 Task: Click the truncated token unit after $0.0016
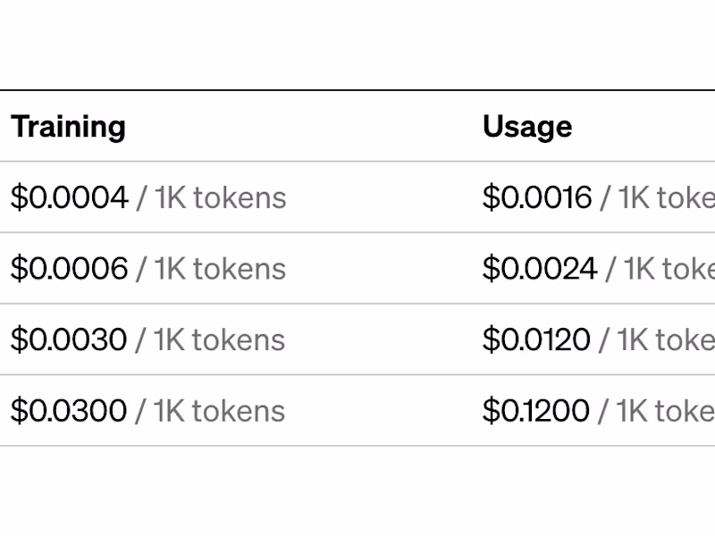[x=657, y=197]
